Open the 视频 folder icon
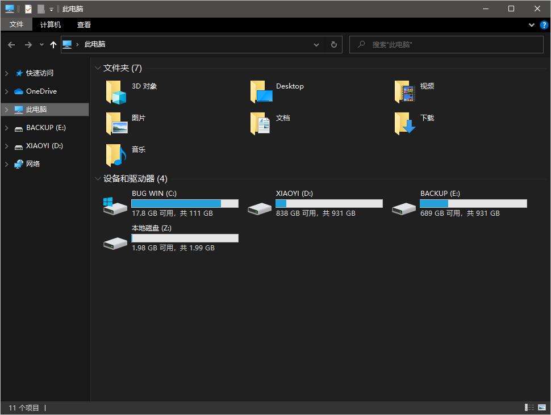This screenshot has width=551, height=415. [404, 92]
